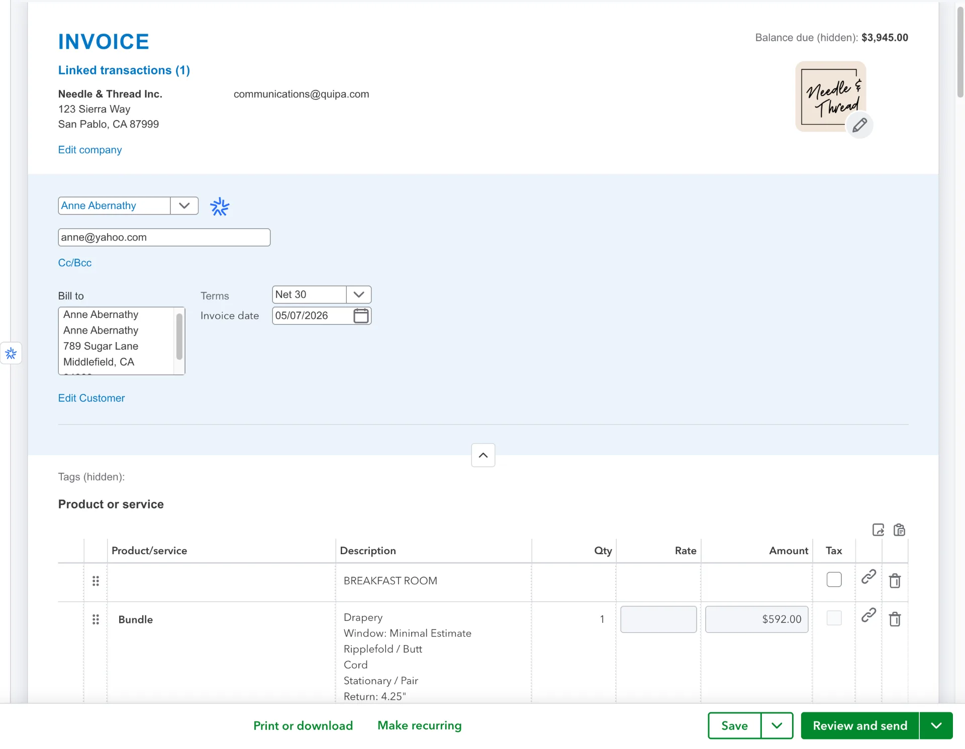Click the Bill to box scrollbar
This screenshot has height=749, width=965.
(x=179, y=337)
